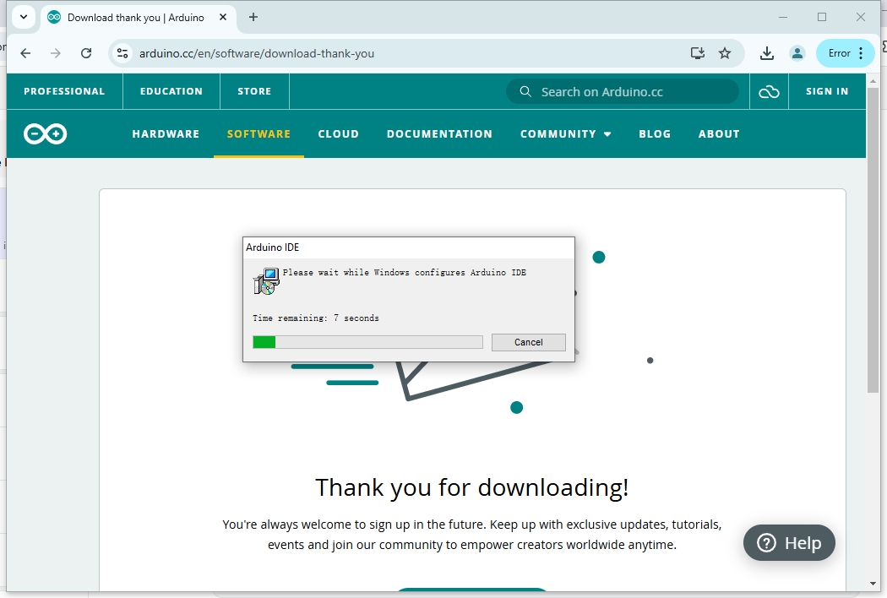Open the Chrome downloads icon
The image size is (887, 598).
[766, 53]
